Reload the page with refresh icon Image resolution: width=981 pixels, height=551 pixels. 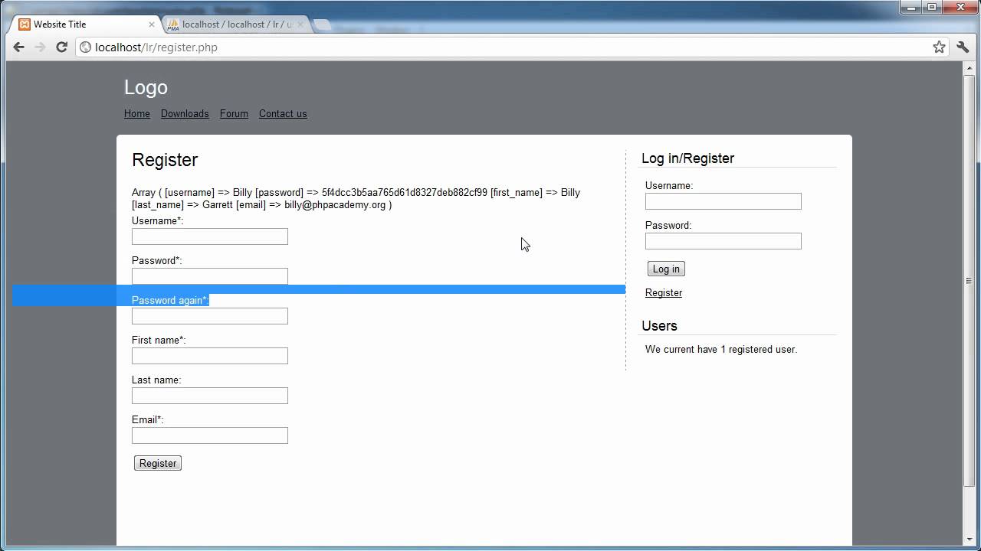click(x=62, y=47)
